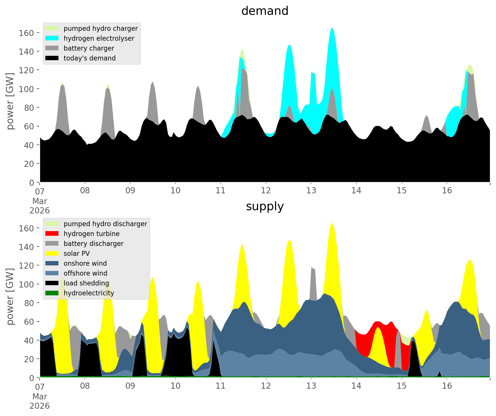Image resolution: width=496 pixels, height=416 pixels.
Task: Click the load shedding legend swatch
Action: pyautogui.click(x=52, y=283)
